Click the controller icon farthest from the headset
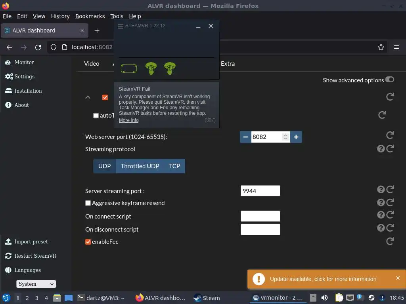406x304 pixels. (170, 68)
